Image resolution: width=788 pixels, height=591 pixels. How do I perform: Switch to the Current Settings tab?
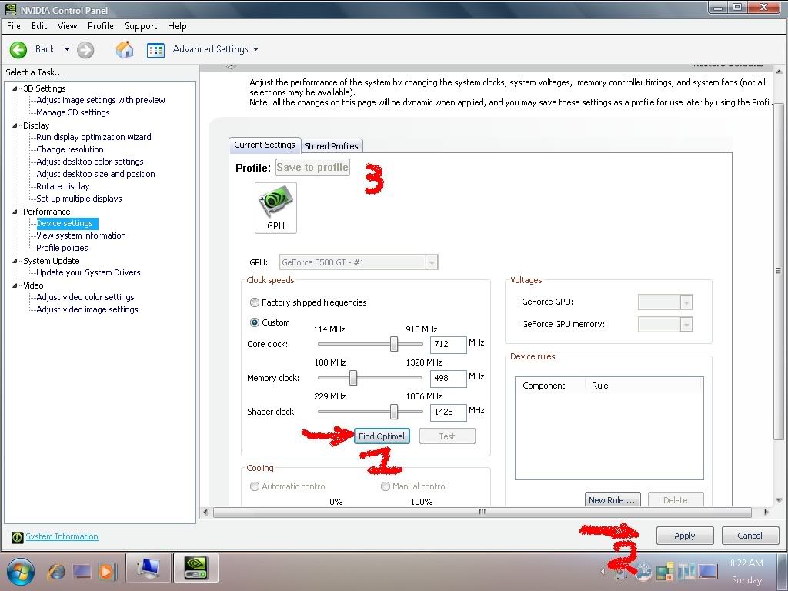click(x=265, y=145)
